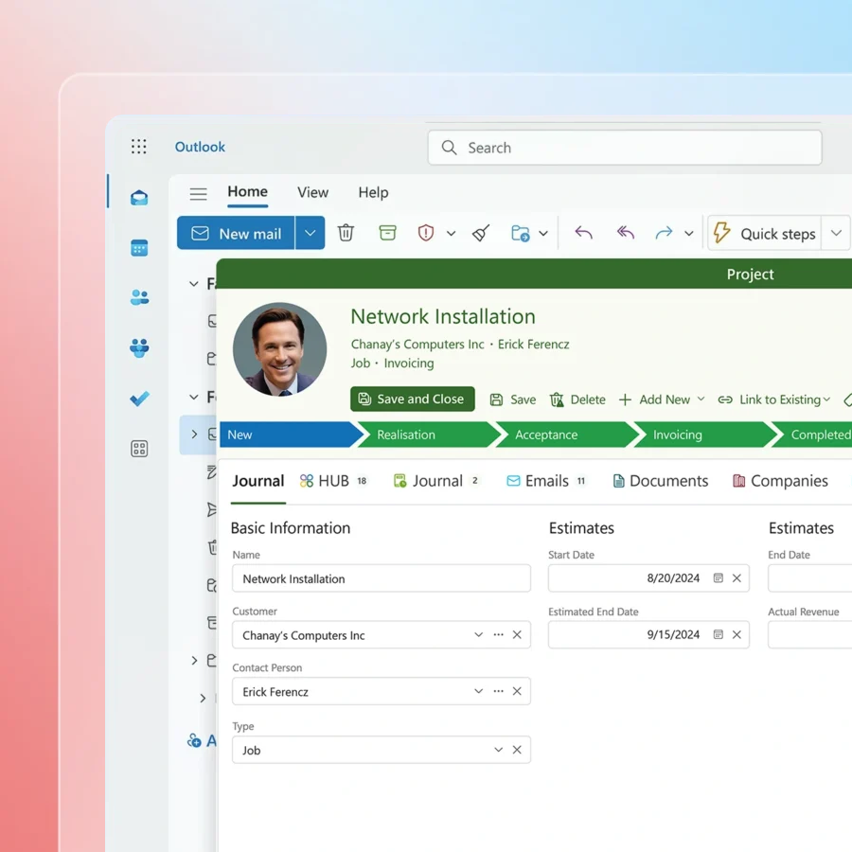Click the Move to folder icon
The width and height of the screenshot is (852, 852).
[x=520, y=233]
